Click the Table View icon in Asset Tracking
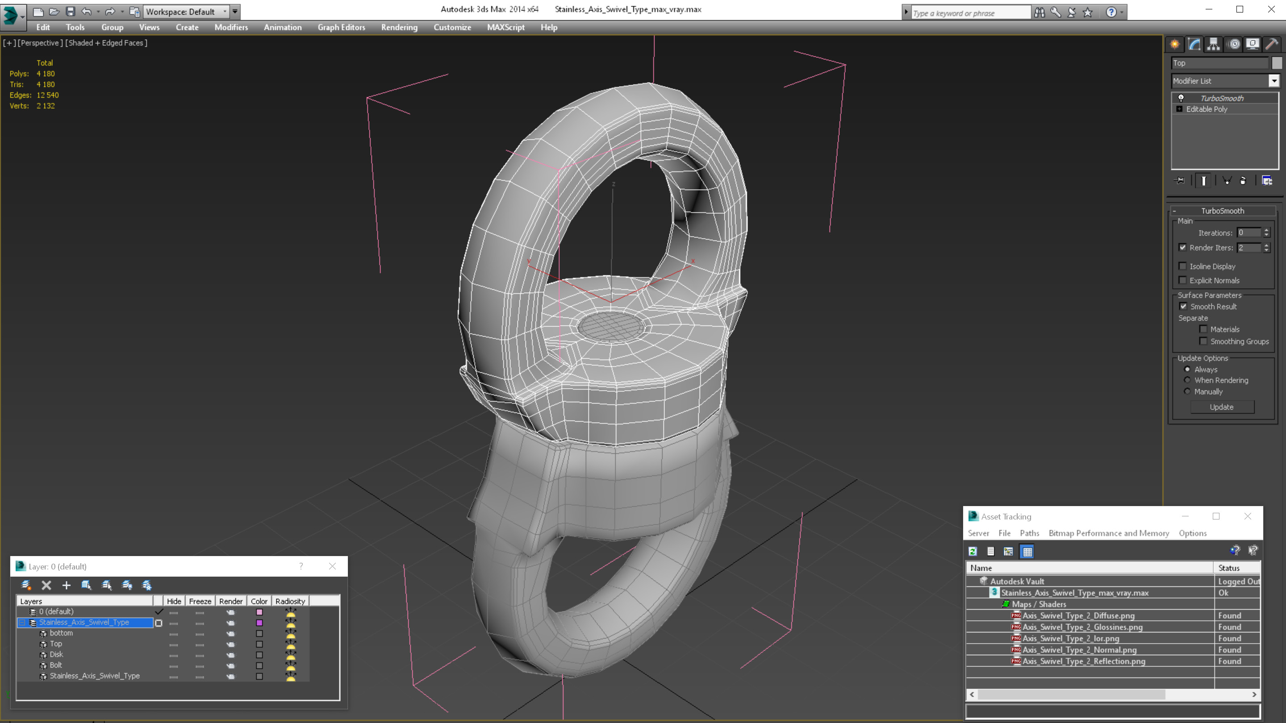The width and height of the screenshot is (1286, 723). tap(1027, 551)
